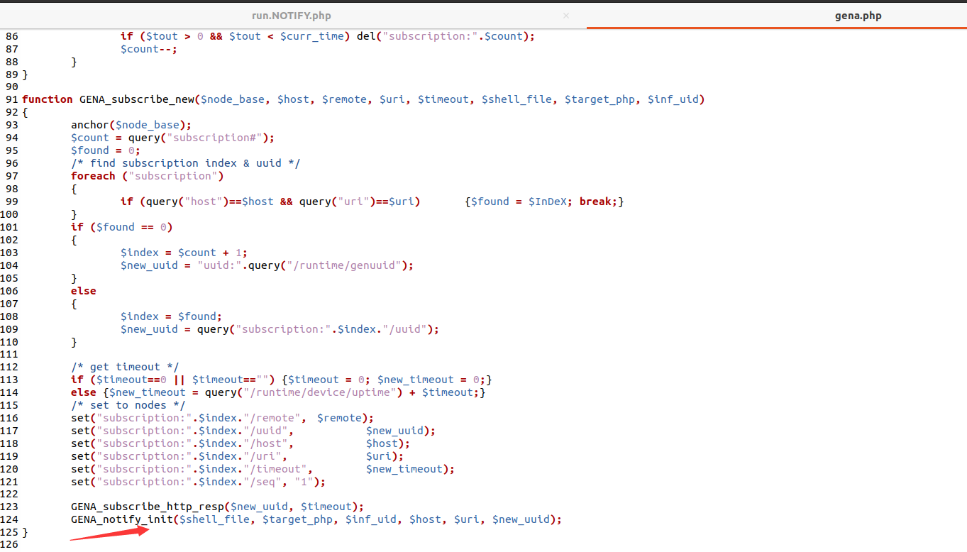Switch to the run.NOTIFY.php tab
Viewport: 967px width, 552px height.
[x=292, y=15]
